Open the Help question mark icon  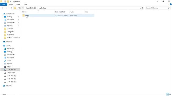(171, 4)
